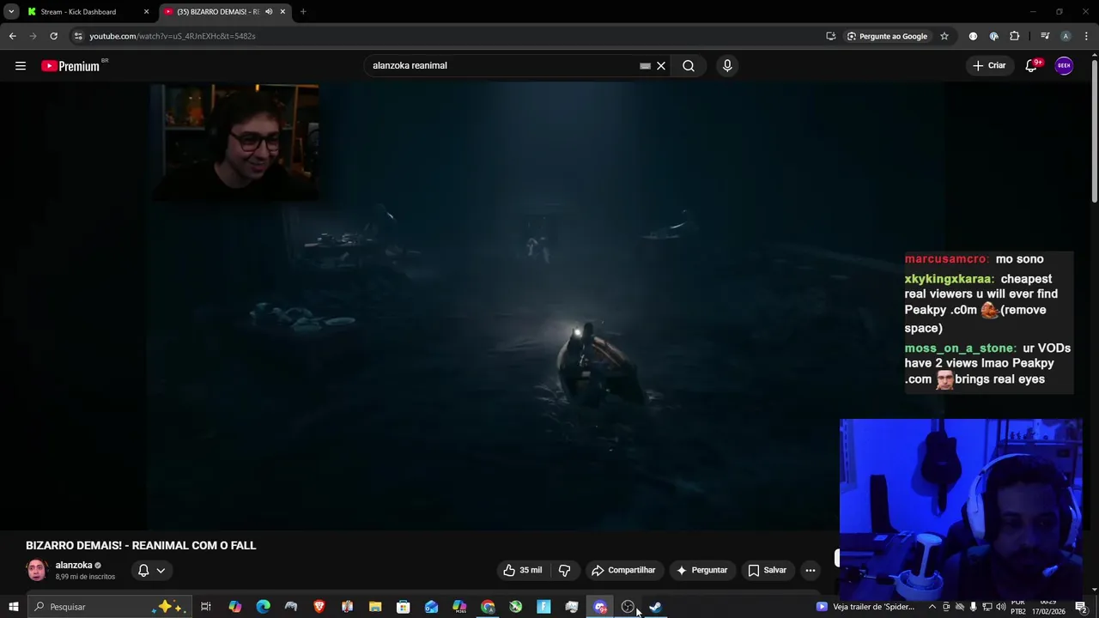
Task: Open taskbar clock showing 17/02/2026
Action: click(x=1048, y=607)
